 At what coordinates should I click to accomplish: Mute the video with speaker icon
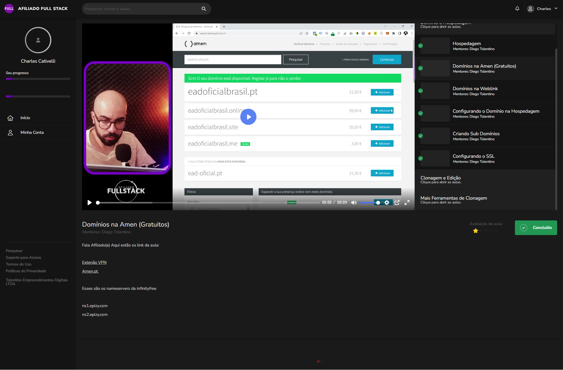coord(354,203)
